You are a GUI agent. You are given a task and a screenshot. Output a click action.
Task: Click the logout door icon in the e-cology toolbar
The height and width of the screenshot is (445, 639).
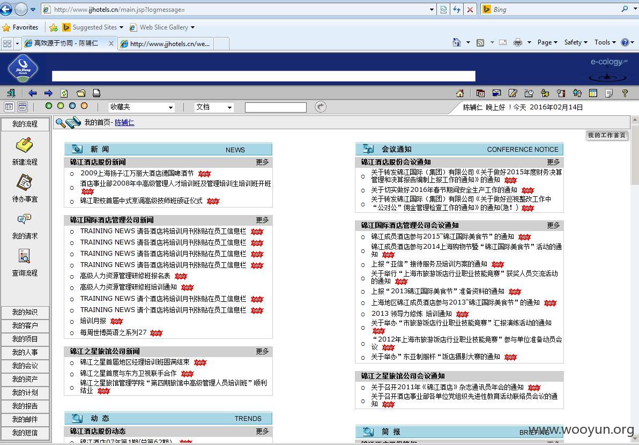click(x=11, y=93)
